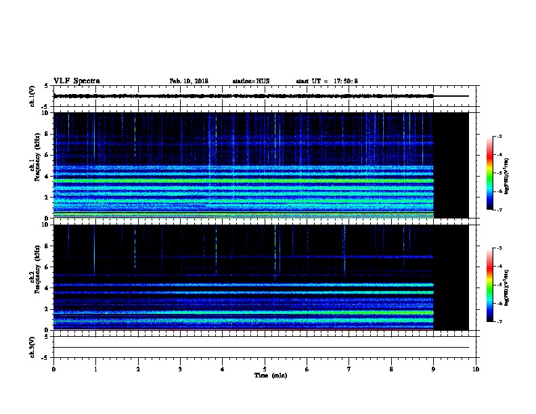Click the black no-data region of ch.1 spectrogram after minute 9
Image resolution: width=536 pixels, height=414 pixels.
451,165
